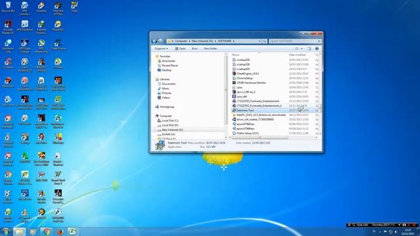Refresh the SOFTWARE folder view
The width and height of the screenshot is (420, 236).
coord(264,41)
